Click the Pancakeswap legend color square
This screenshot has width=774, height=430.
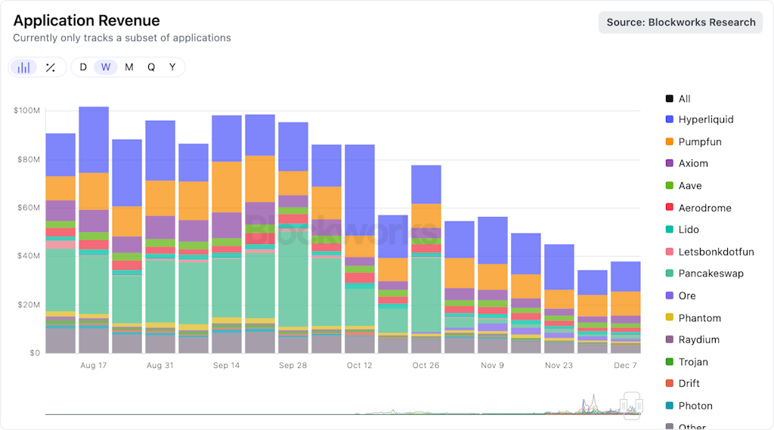[x=670, y=274]
